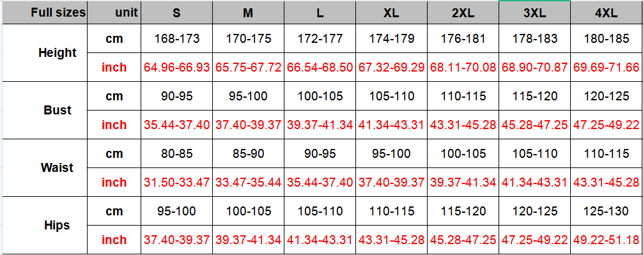Select cell showing 168-173 height
643x255 pixels.
pyautogui.click(x=177, y=38)
